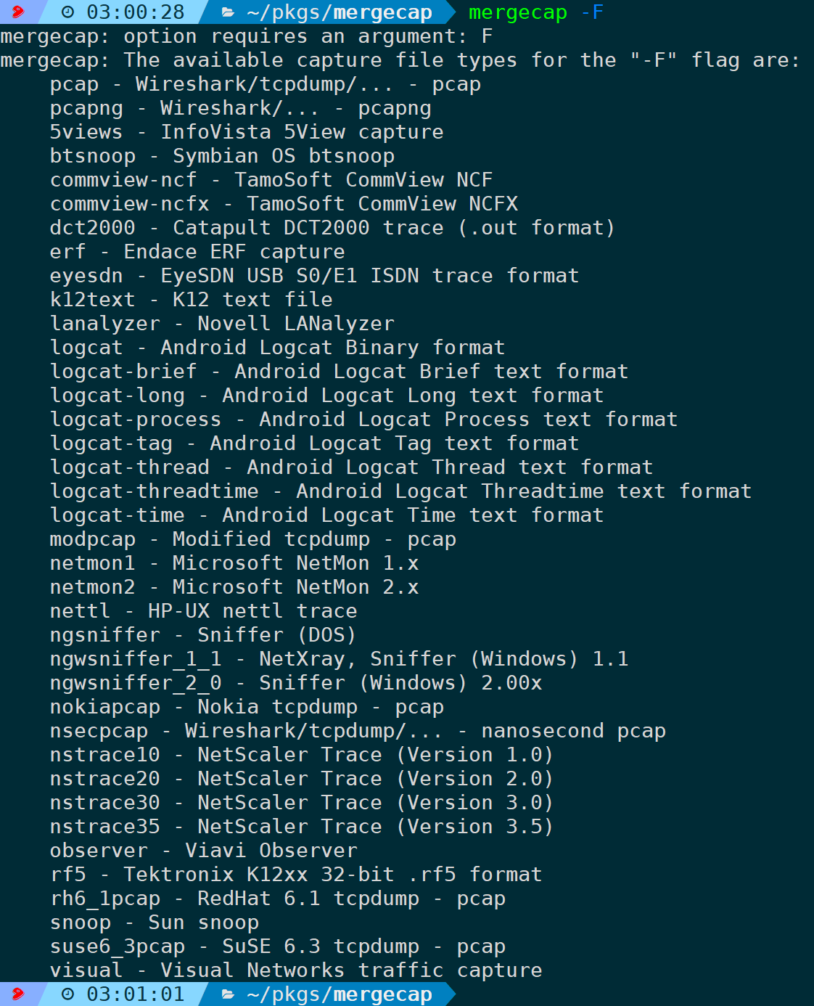
Task: Click the blue '-F' flag text
Action: [x=592, y=12]
